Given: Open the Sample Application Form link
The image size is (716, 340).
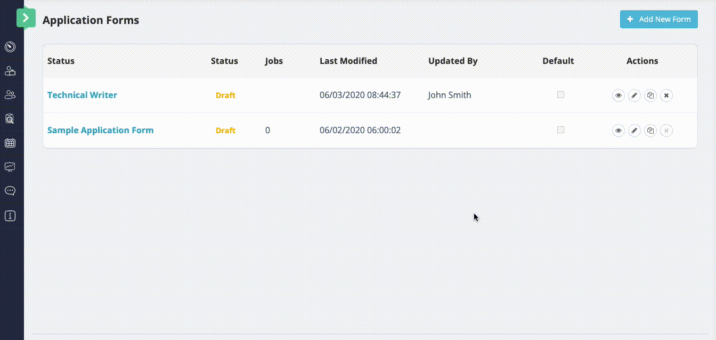Looking at the screenshot, I should click(100, 130).
